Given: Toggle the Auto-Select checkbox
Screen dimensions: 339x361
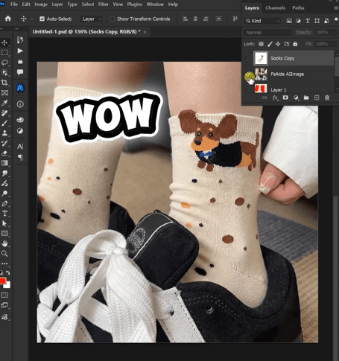Looking at the screenshot, I should coord(42,19).
